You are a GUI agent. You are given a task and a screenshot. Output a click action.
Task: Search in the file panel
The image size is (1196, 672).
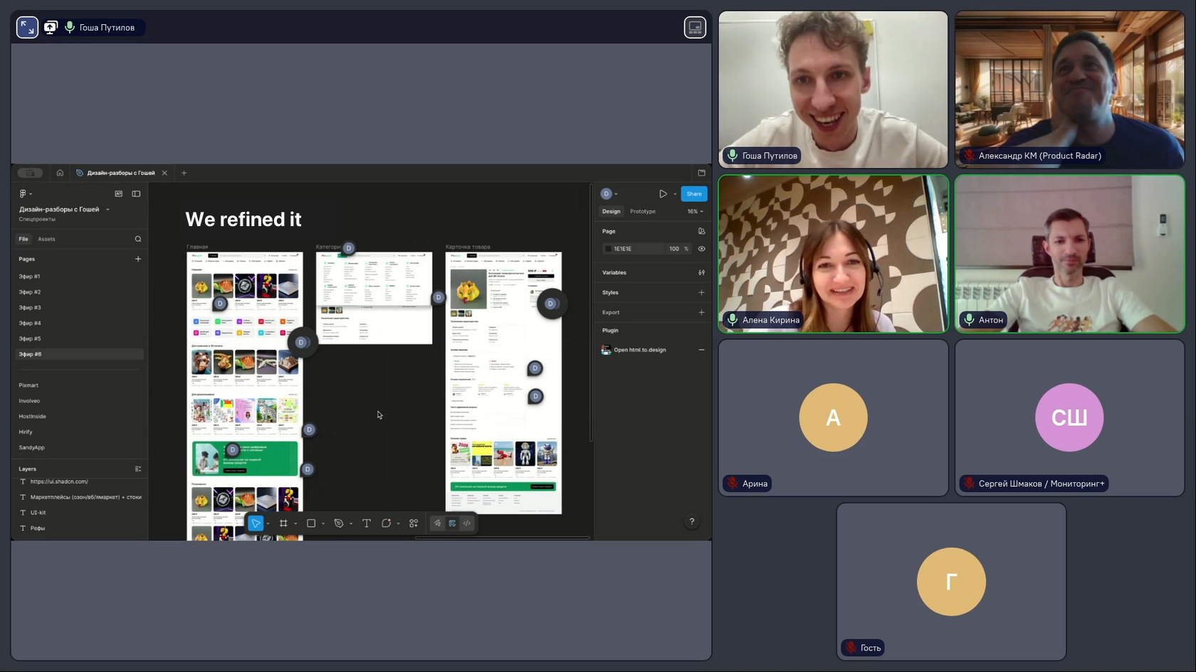click(x=138, y=239)
